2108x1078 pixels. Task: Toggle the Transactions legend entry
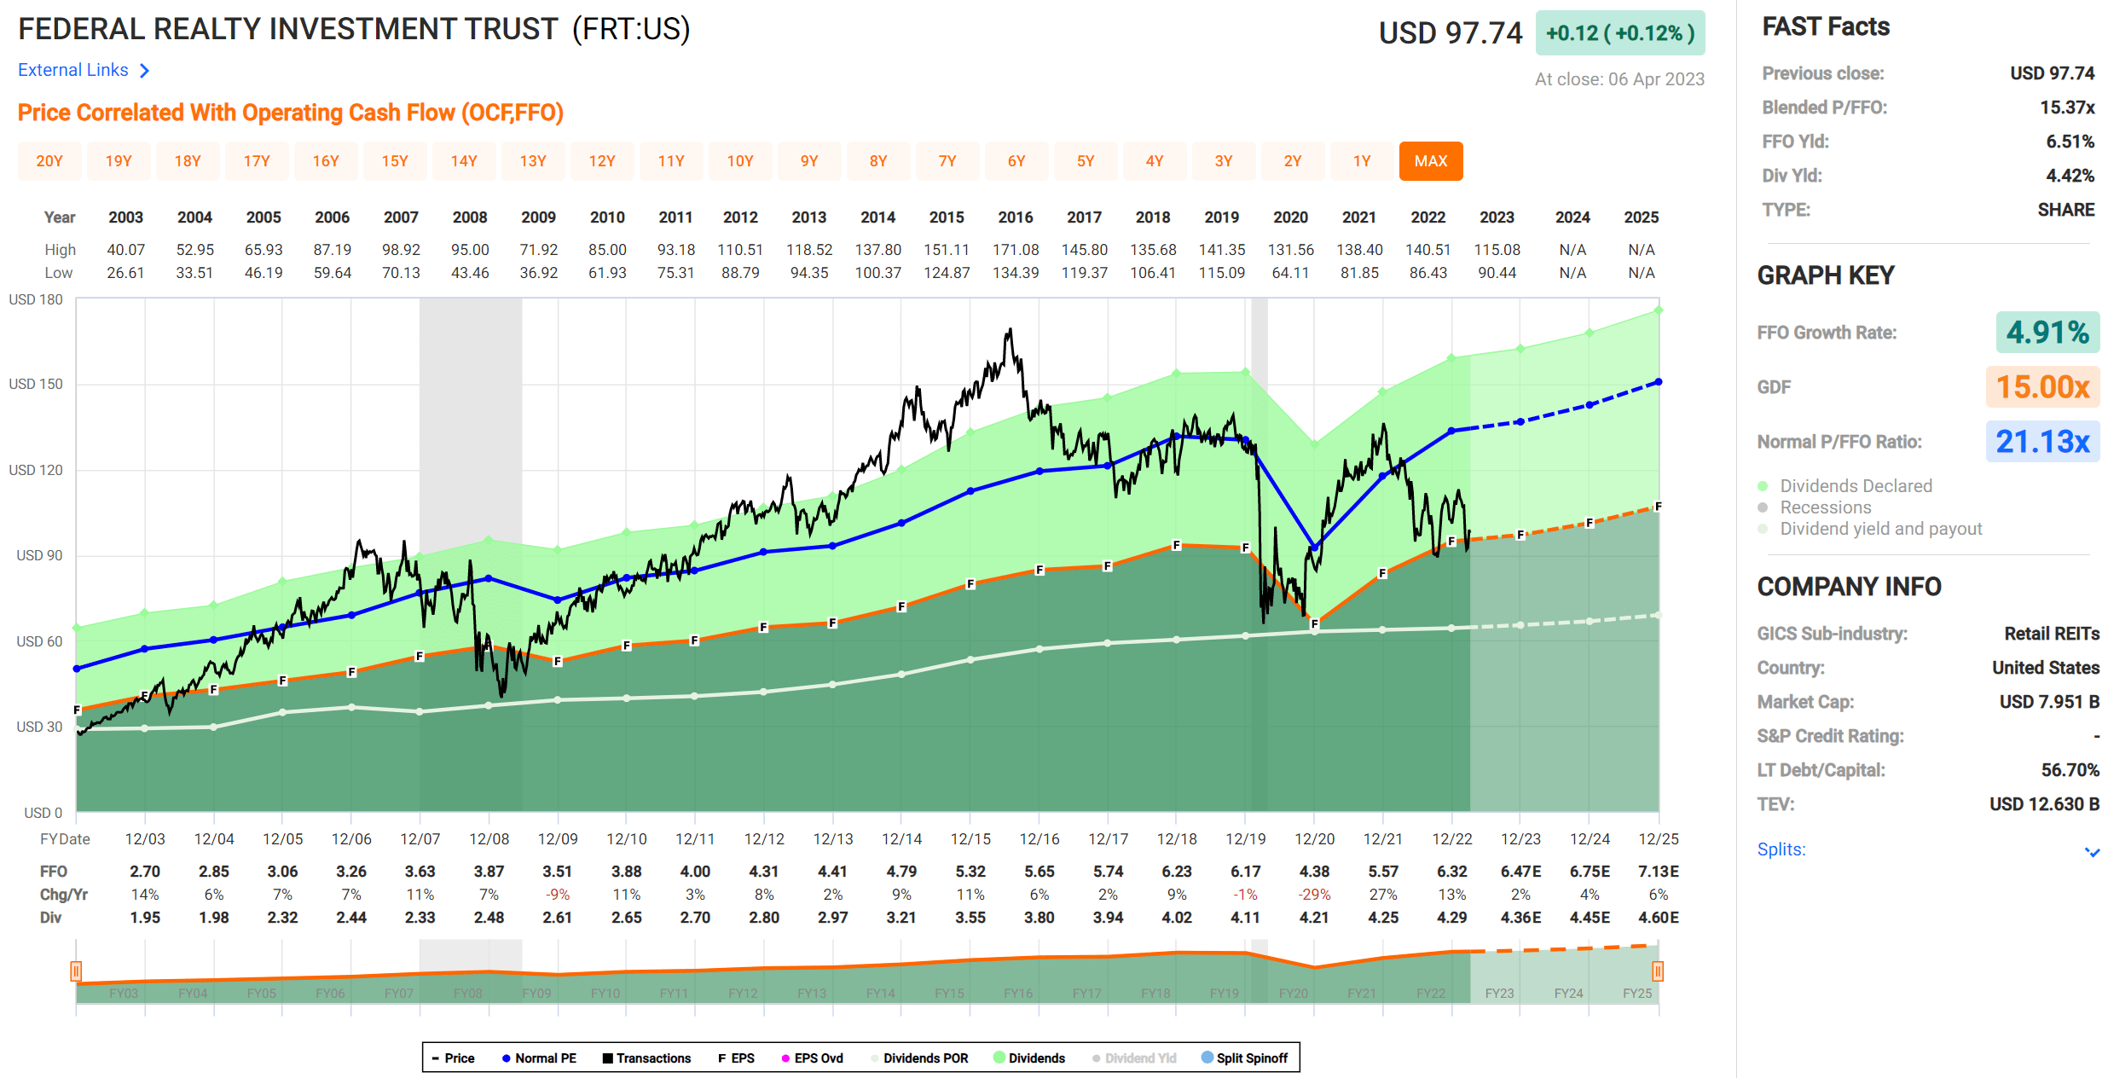click(x=646, y=1058)
